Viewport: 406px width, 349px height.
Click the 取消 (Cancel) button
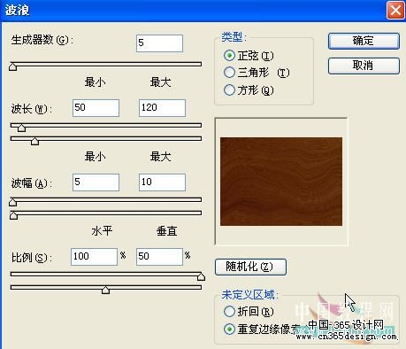pyautogui.click(x=364, y=66)
